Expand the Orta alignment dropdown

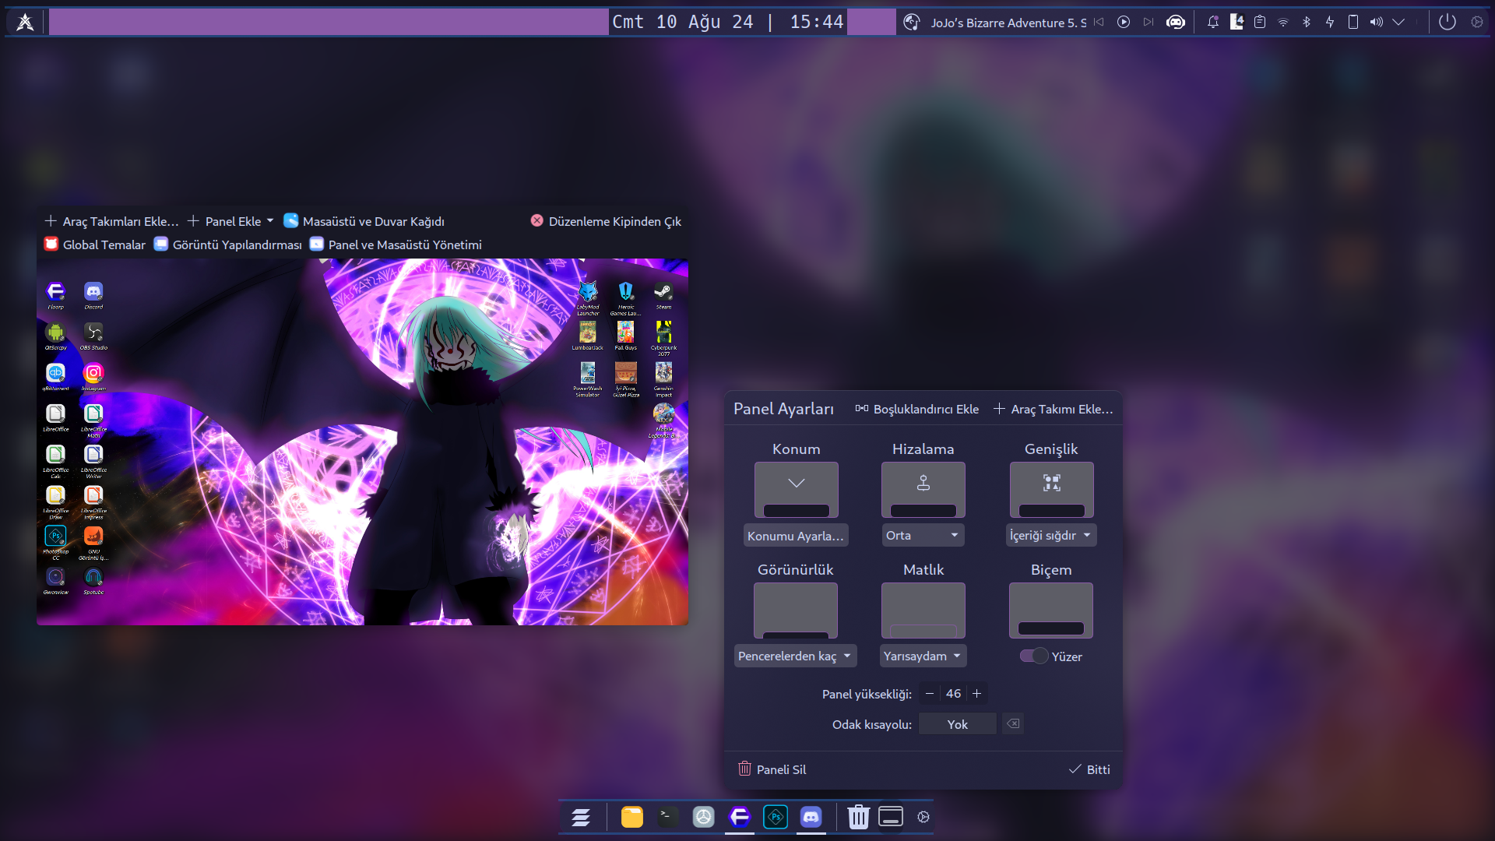click(x=923, y=536)
